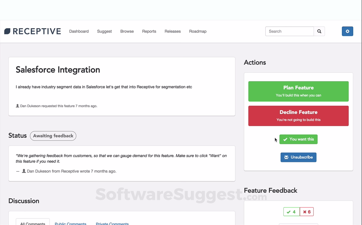The height and width of the screenshot is (225, 362).
Task: Click the green checkmark vote count showing 4
Action: 291,212
